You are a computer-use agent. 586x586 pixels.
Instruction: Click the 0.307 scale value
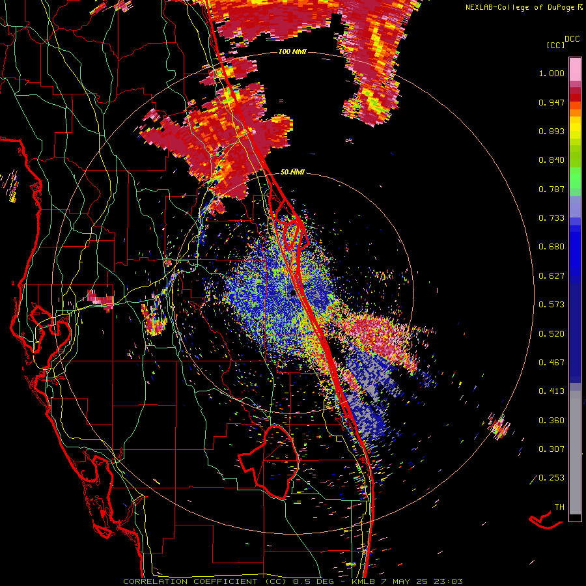coord(551,449)
